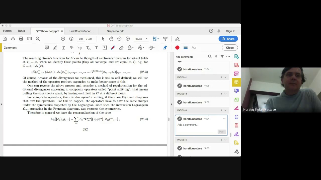
Task: Toggle keep tool selected pin
Action: point(165,47)
